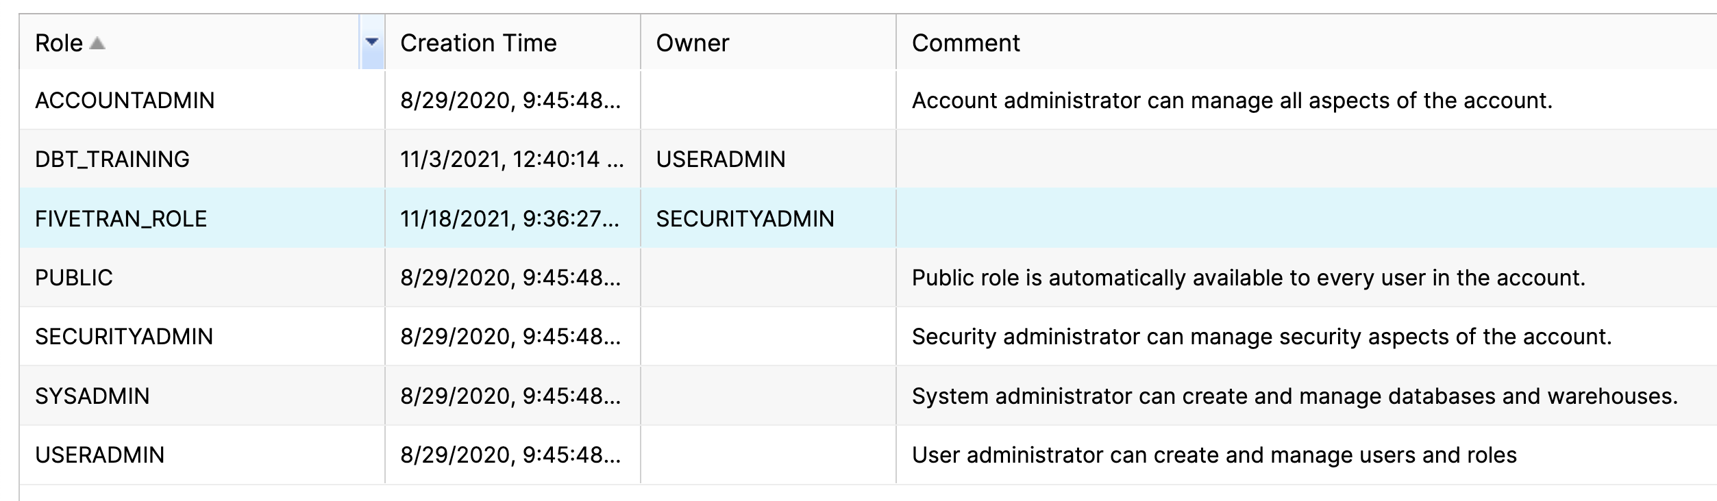Select the FIVETRAN_ROLE role name

point(121,218)
